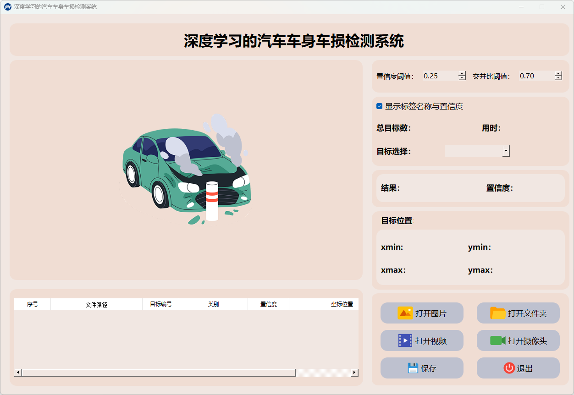Click the film strip icon for Open Video
Viewport: 574px width, 395px height.
pos(405,340)
